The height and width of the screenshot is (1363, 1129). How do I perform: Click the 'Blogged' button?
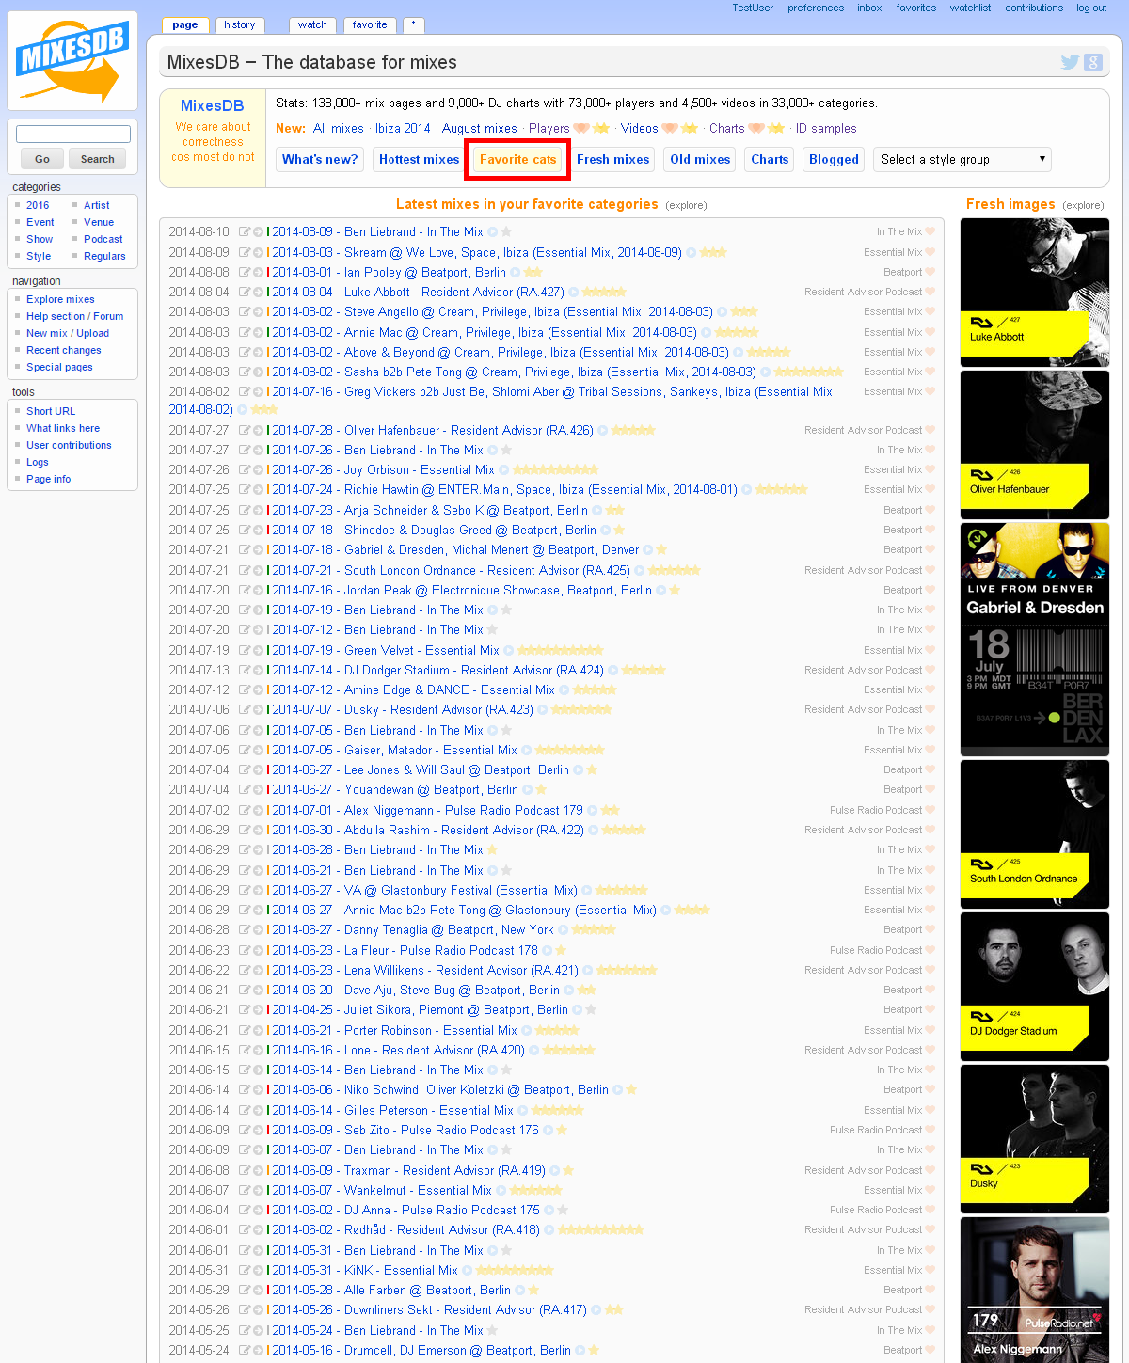coord(834,160)
